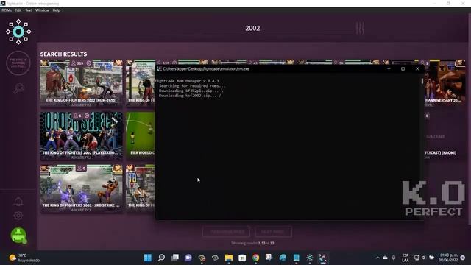Screen dimensions: 471x265
Task: Click the player count icon on 3rd Strike card
Action: pos(79,169)
